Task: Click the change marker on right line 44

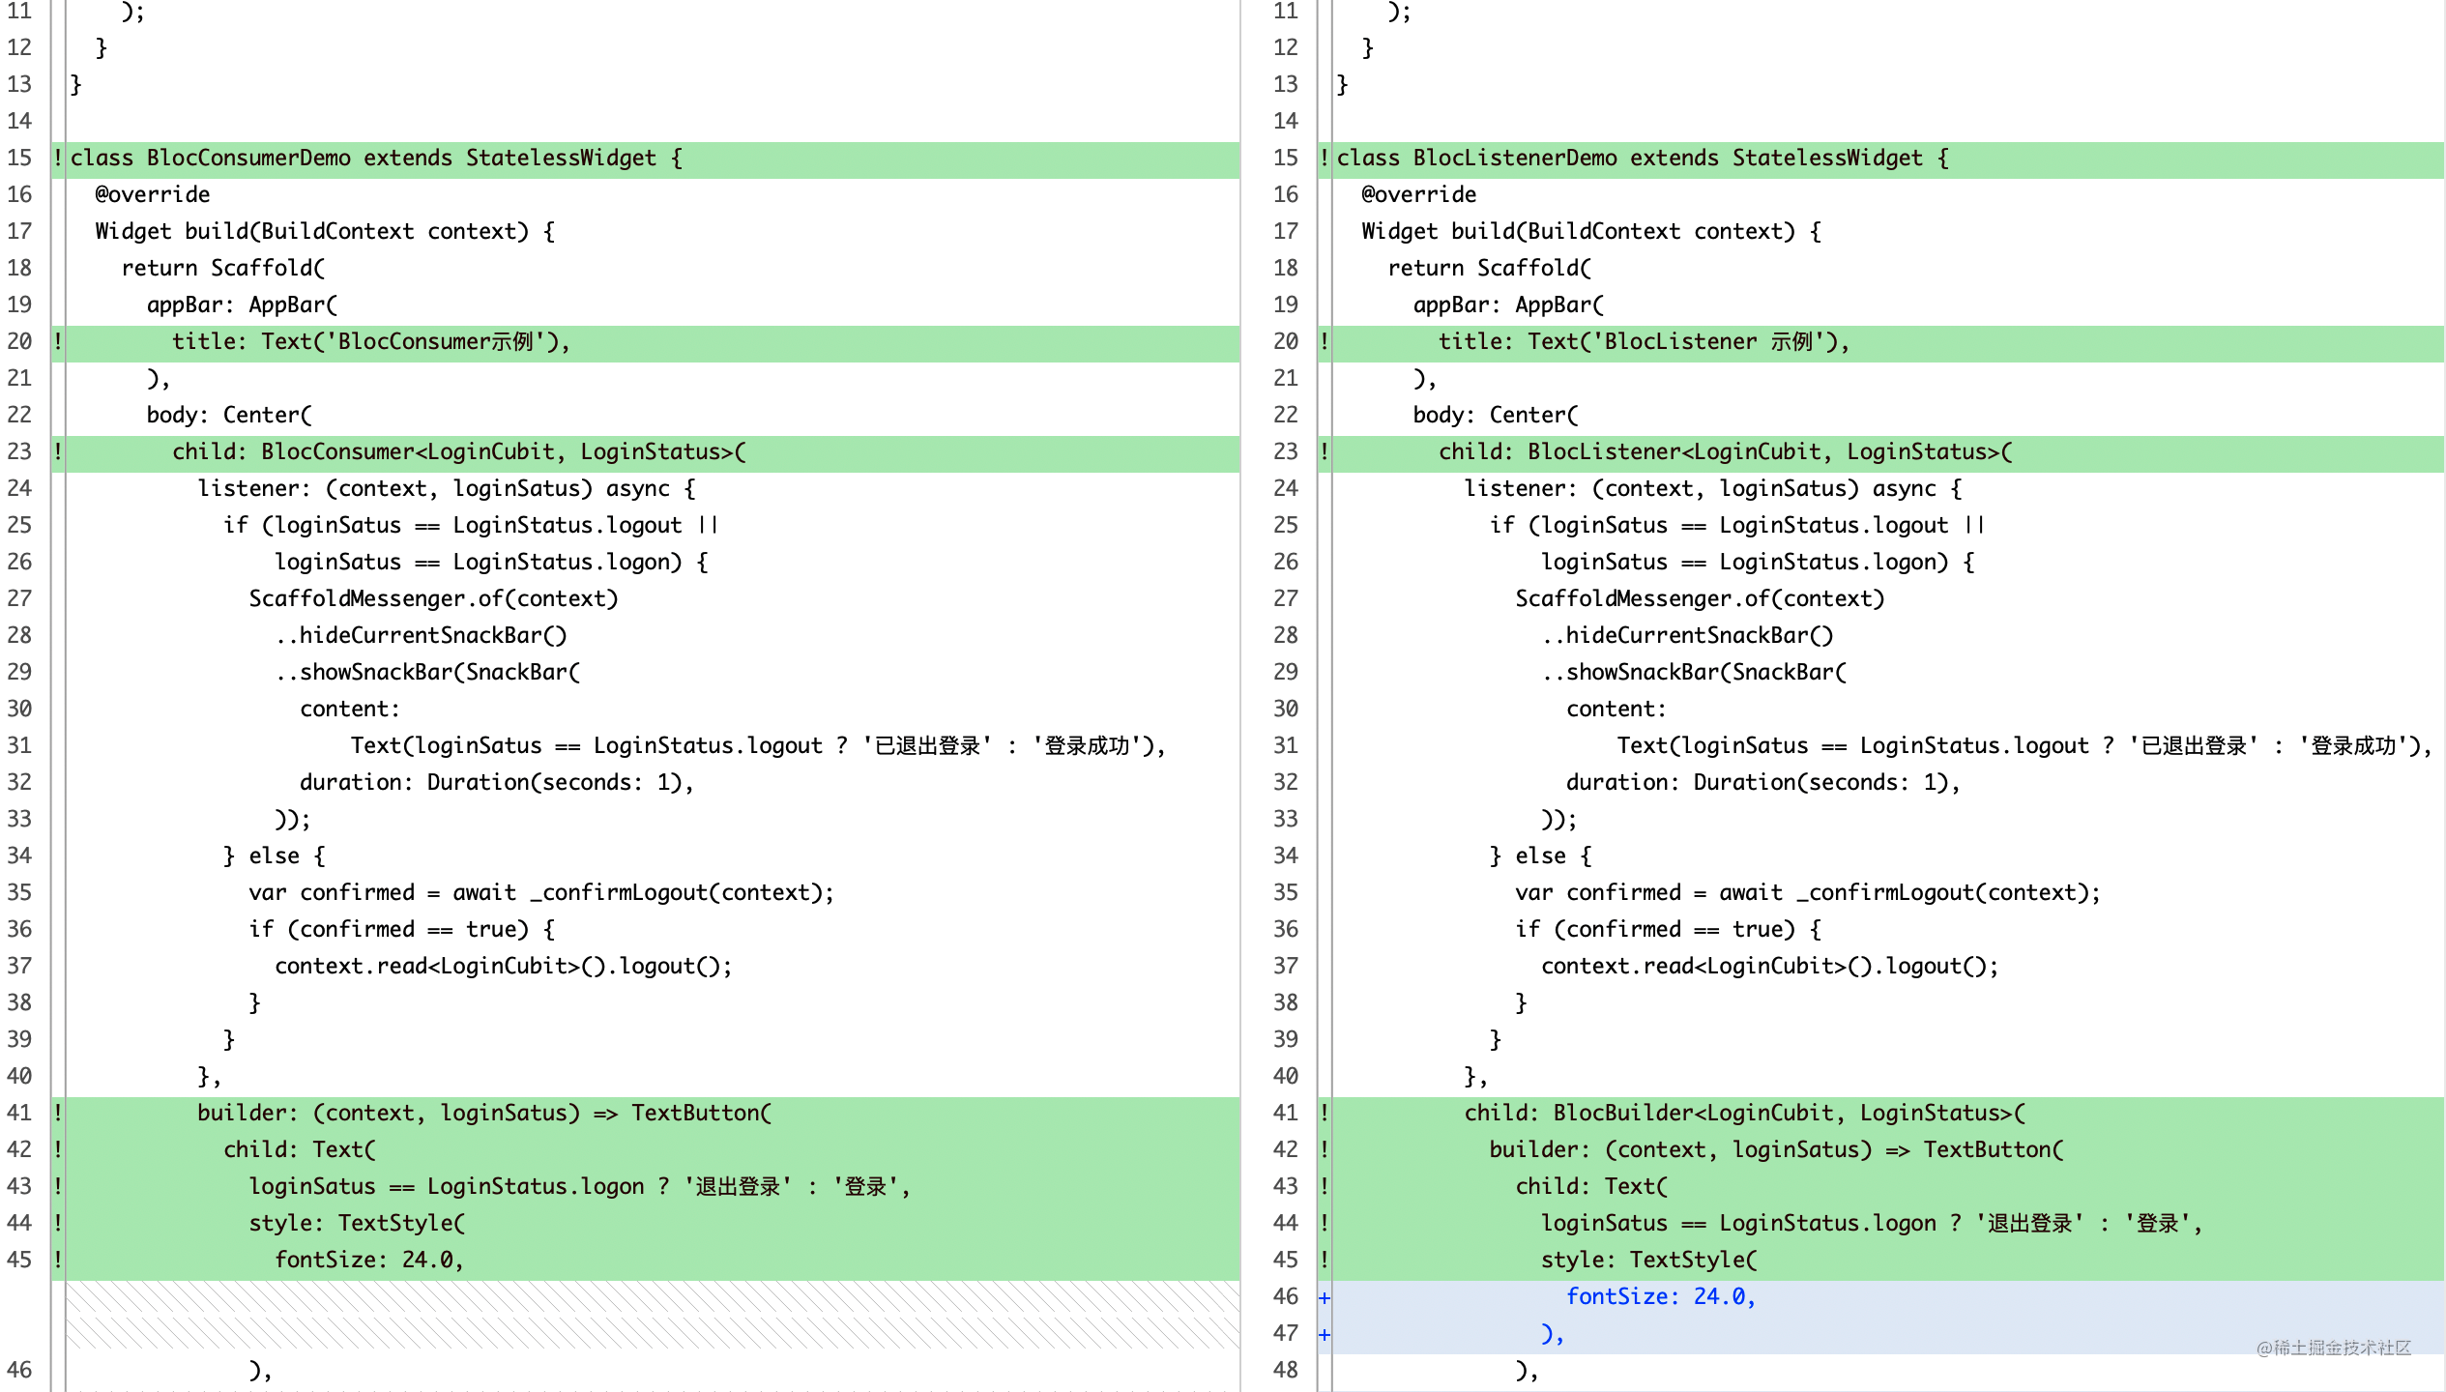Action: pyautogui.click(x=1325, y=1223)
